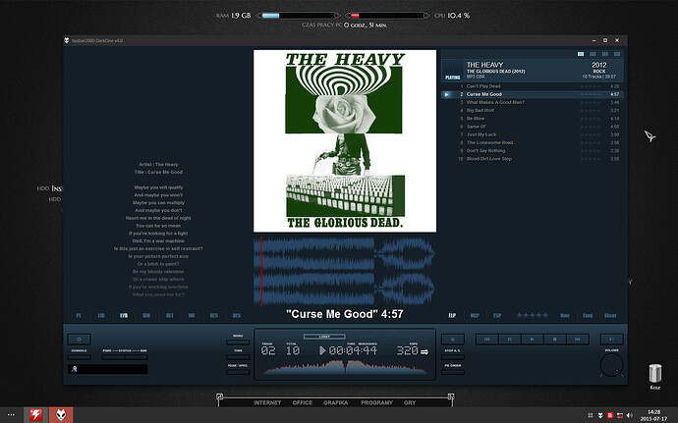Click the Clear button in playlist toolbar
The image size is (678, 423).
(610, 315)
